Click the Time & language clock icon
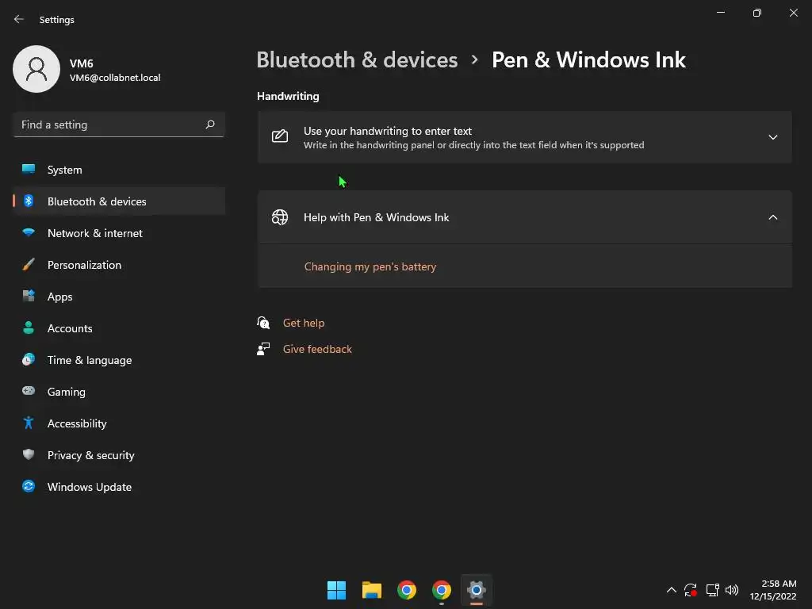Viewport: 812px width, 609px height. [29, 359]
